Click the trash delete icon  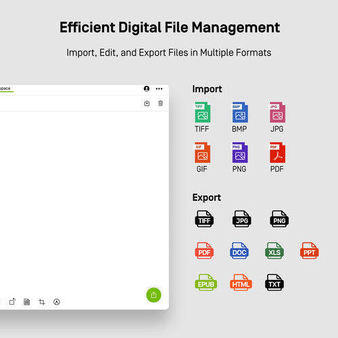(160, 103)
